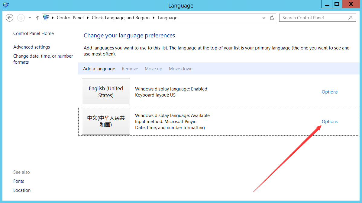Click the back navigation arrow
362x203 pixels.
[x=9, y=18]
